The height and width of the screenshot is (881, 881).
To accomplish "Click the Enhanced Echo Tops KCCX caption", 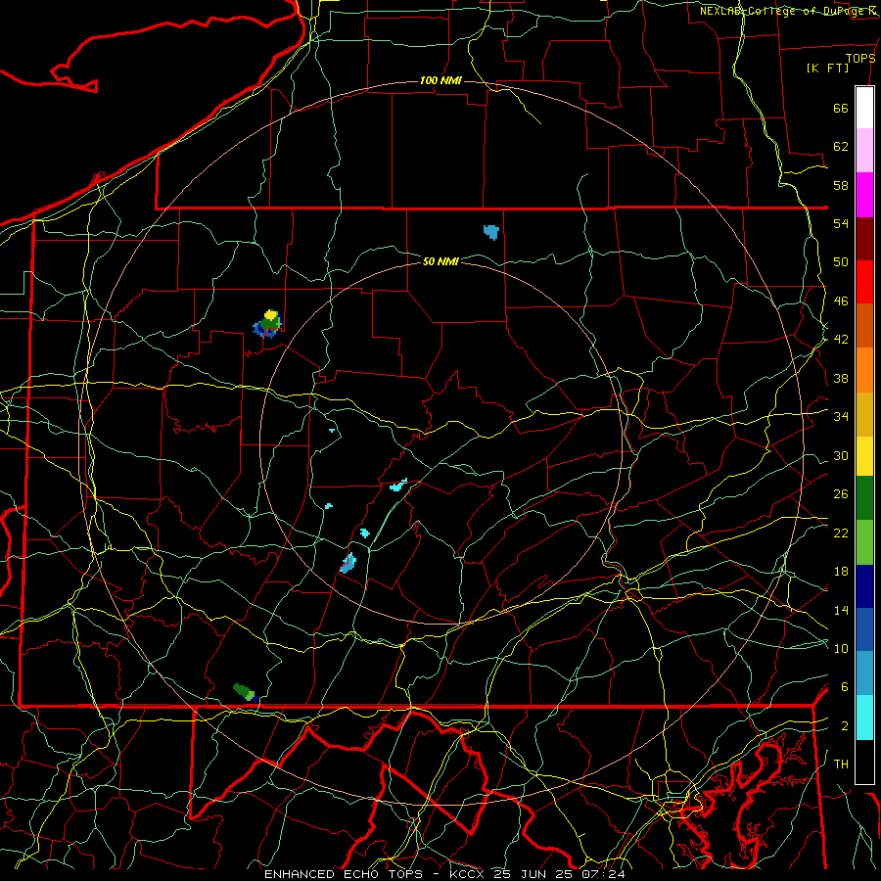I will coord(443,874).
